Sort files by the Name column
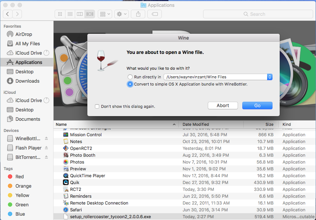The height and width of the screenshot is (220, 316). click(x=116, y=124)
